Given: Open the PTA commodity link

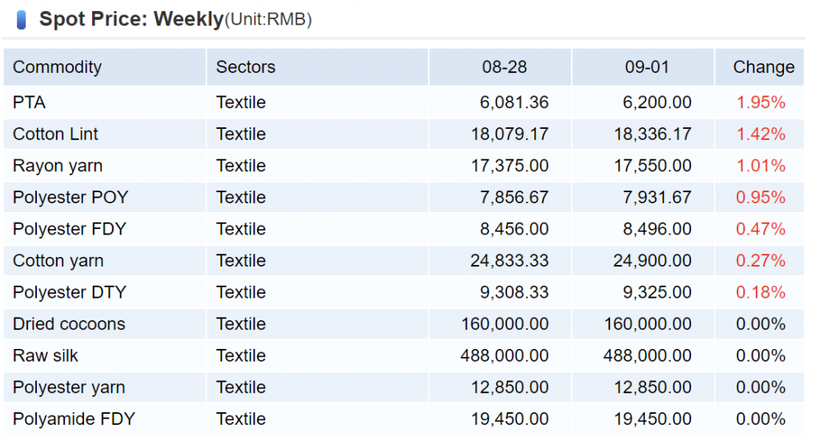Looking at the screenshot, I should click(24, 102).
